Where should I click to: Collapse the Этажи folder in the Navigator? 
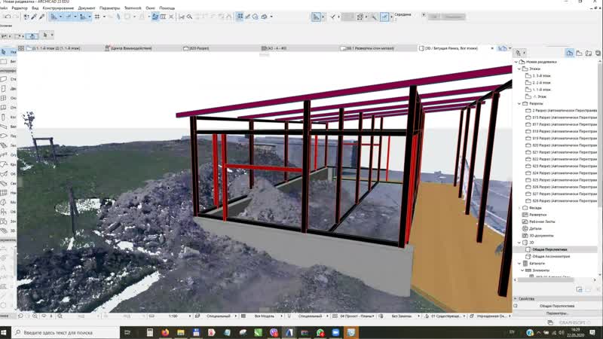pyautogui.click(x=519, y=69)
